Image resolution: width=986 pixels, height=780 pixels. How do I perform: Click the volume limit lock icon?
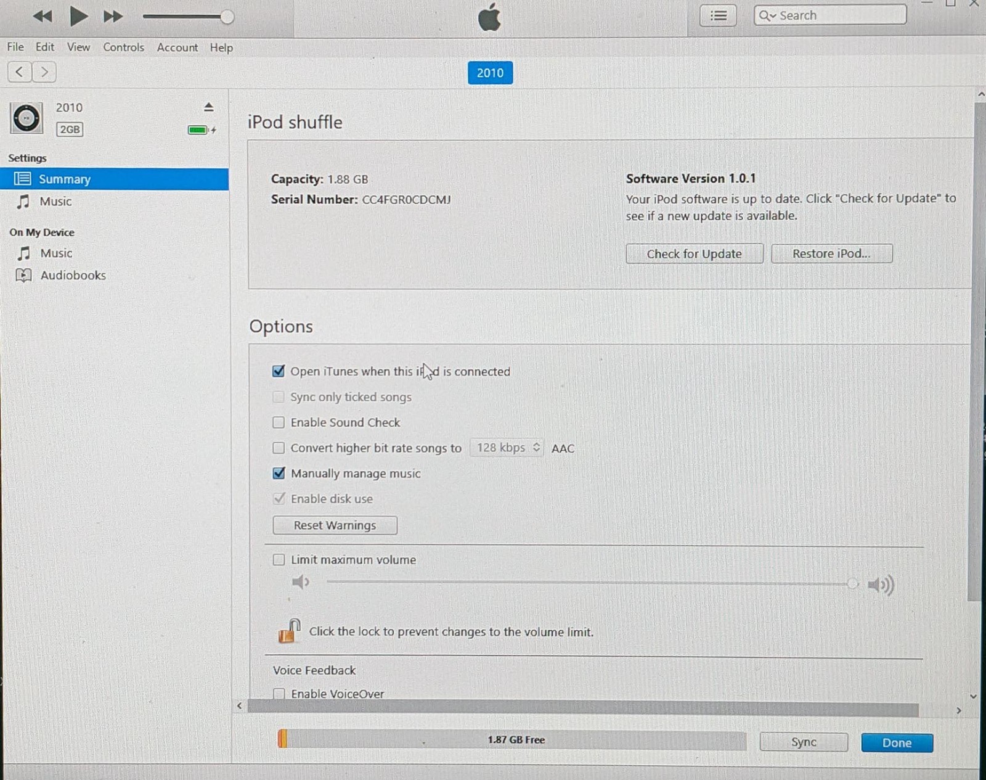[x=288, y=631]
